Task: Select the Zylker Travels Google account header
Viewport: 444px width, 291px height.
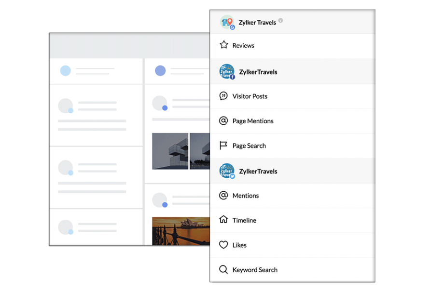Action: pyautogui.click(x=292, y=22)
